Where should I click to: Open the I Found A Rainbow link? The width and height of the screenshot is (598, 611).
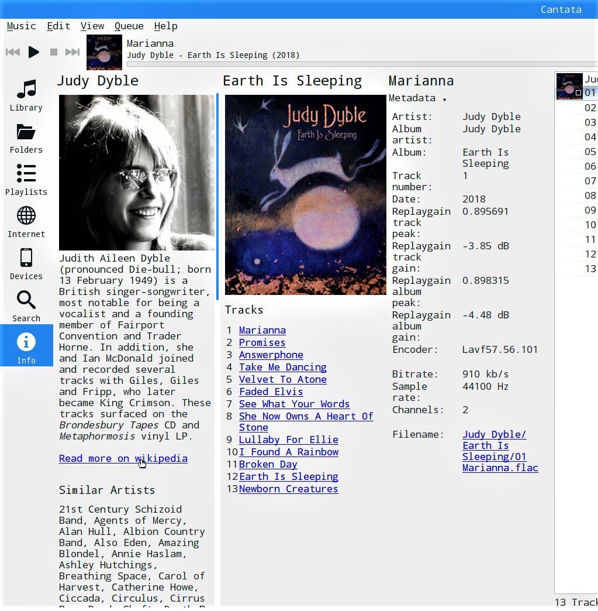[289, 452]
